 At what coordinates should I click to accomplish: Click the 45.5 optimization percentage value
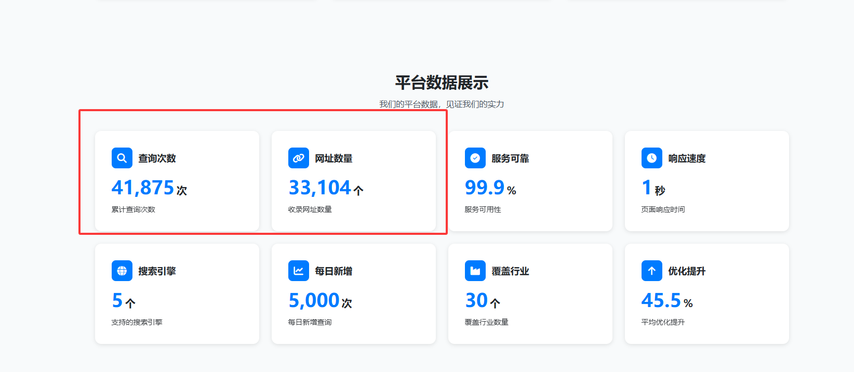click(x=661, y=300)
